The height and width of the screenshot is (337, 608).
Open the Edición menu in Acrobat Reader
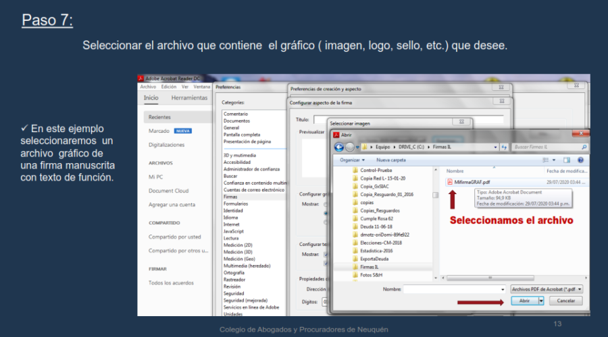(169, 87)
